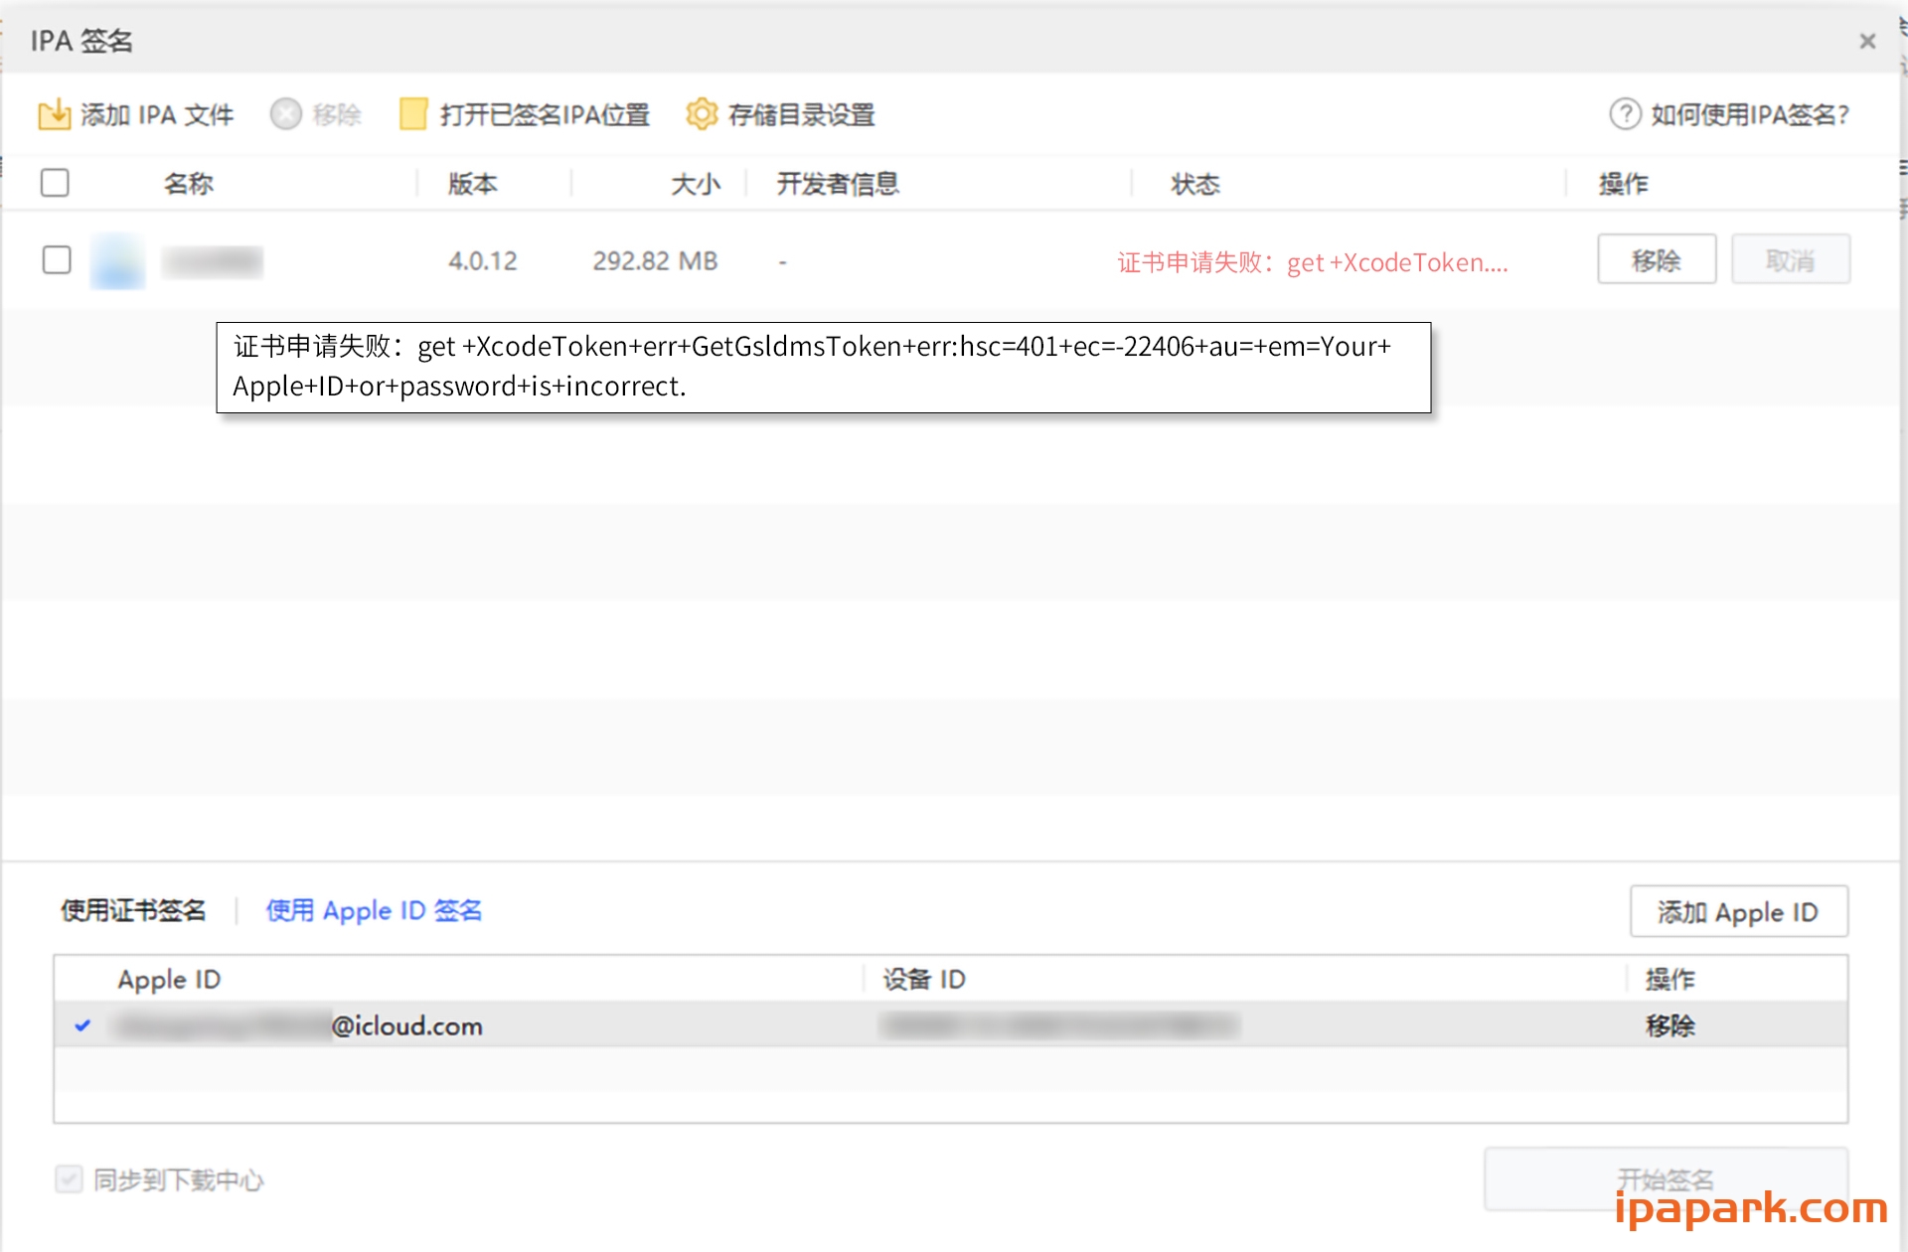
Task: Switch to the 使用 Apple ID 签名 tab
Action: [374, 910]
